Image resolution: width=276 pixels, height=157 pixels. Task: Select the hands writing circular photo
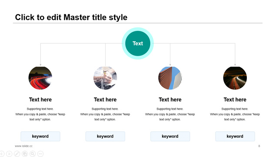105,78
